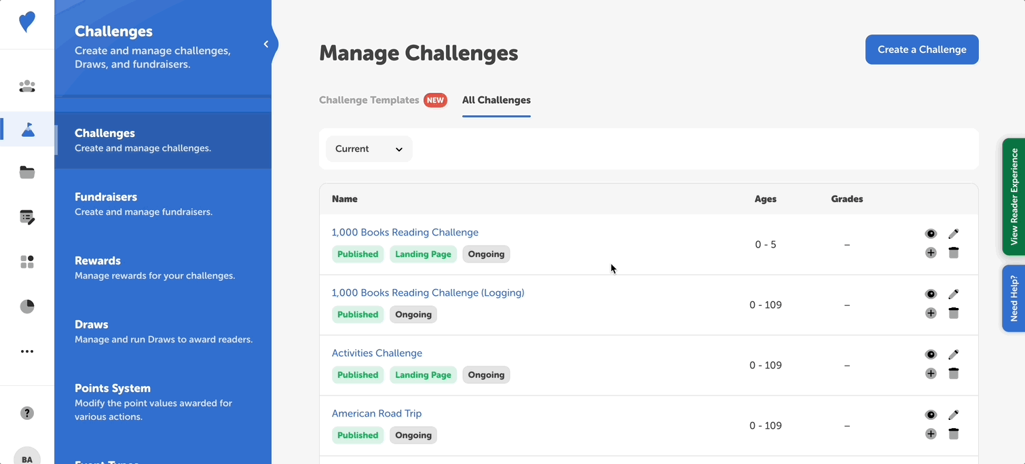The image size is (1025, 464).
Task: Click the four-squares grid icon in rail
Action: [x=27, y=262]
